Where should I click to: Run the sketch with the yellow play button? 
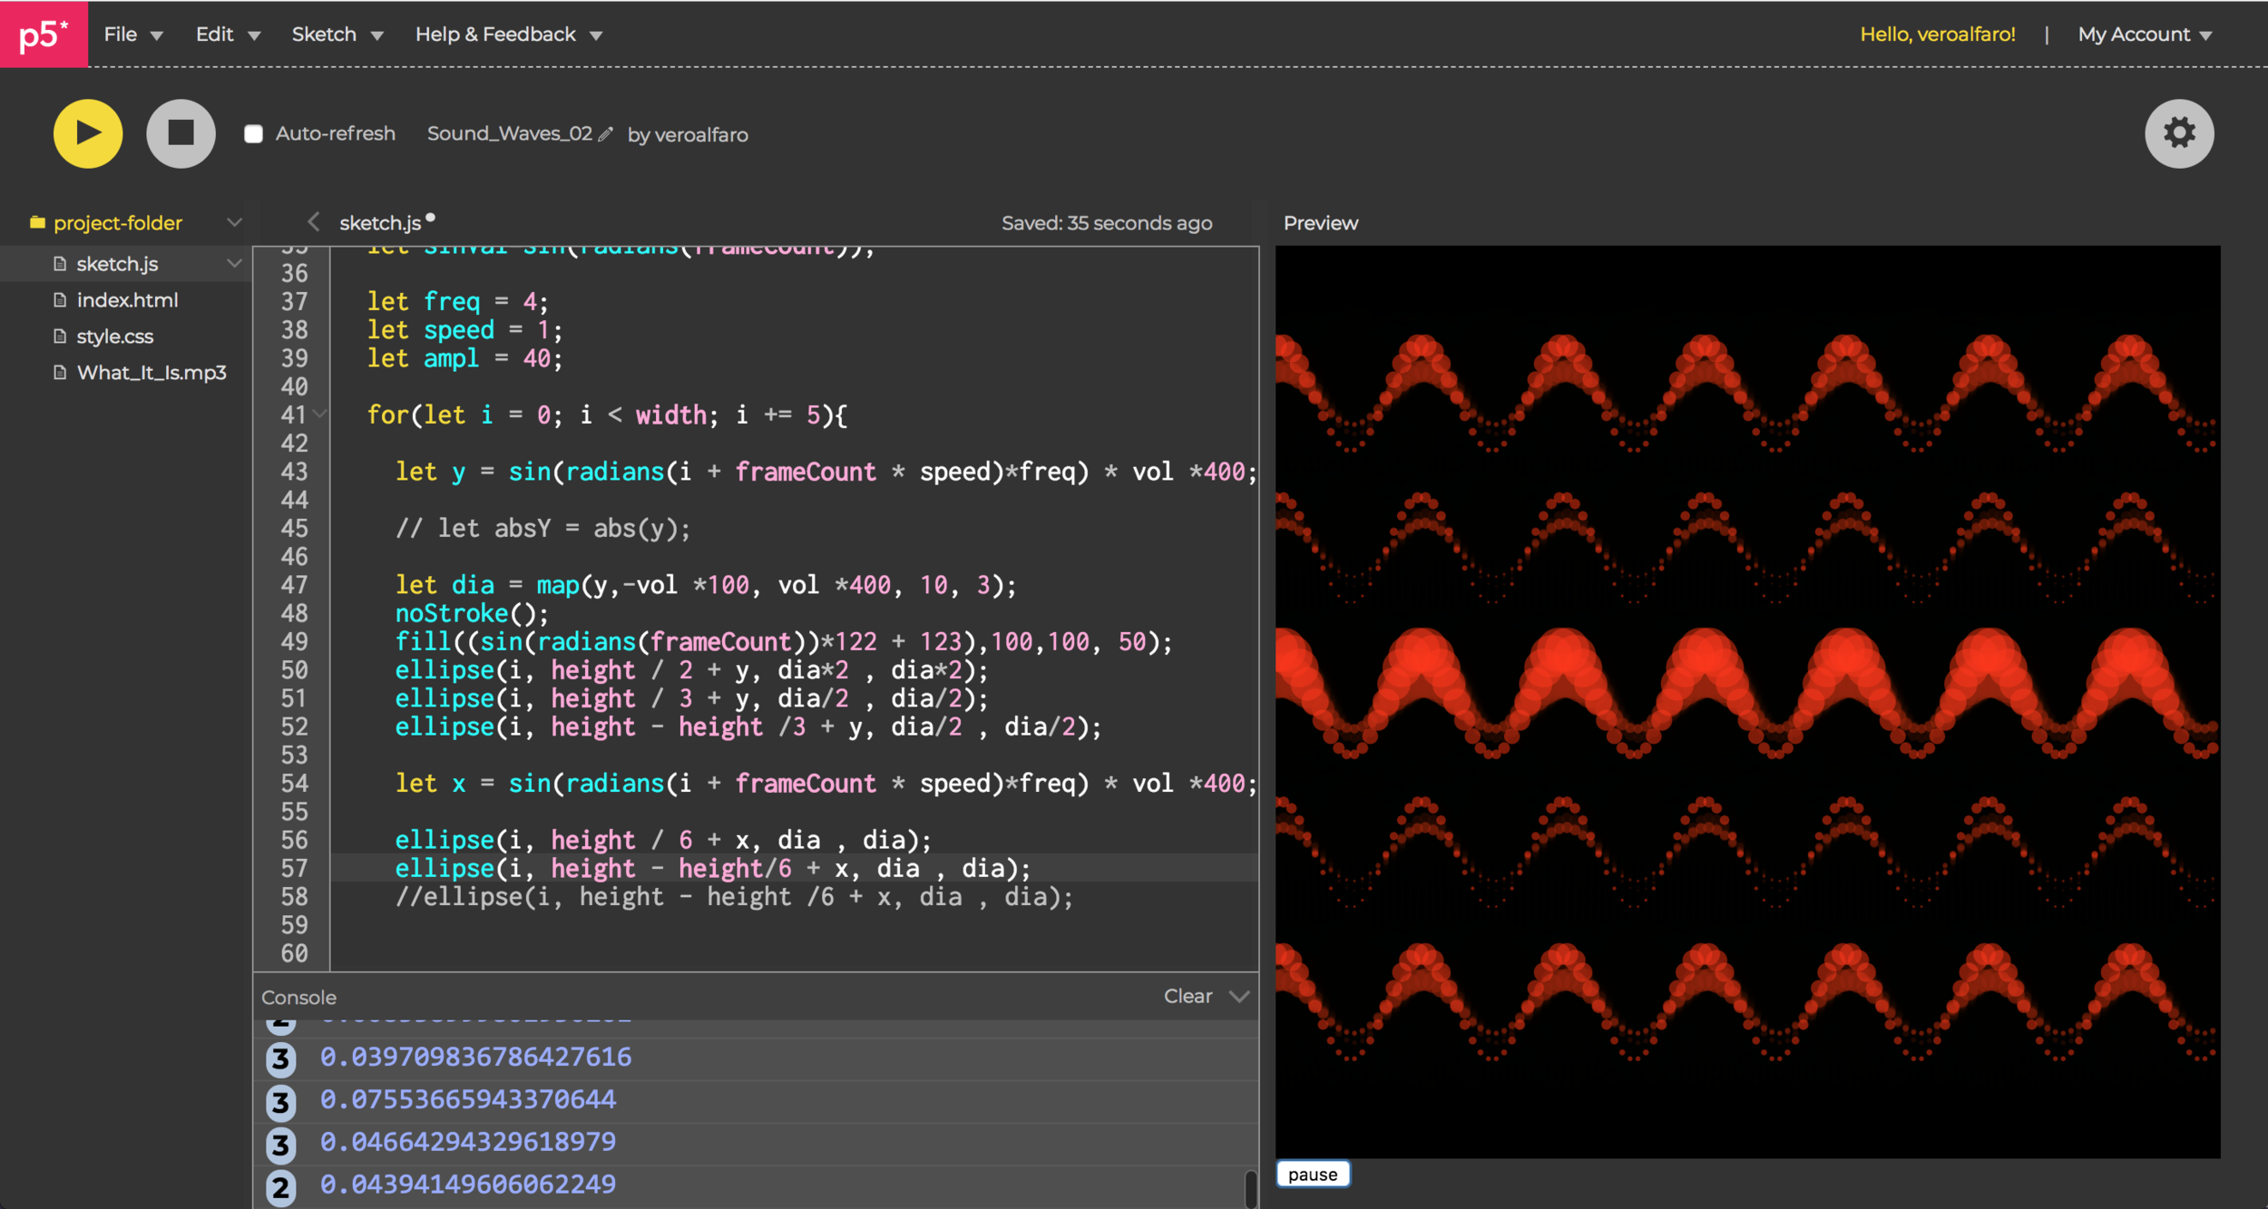click(x=88, y=133)
